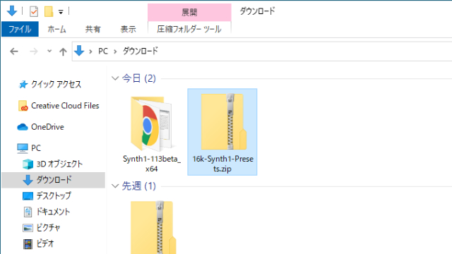Click the desktop icon in sidebar
This screenshot has height=254, width=452.
[28, 196]
